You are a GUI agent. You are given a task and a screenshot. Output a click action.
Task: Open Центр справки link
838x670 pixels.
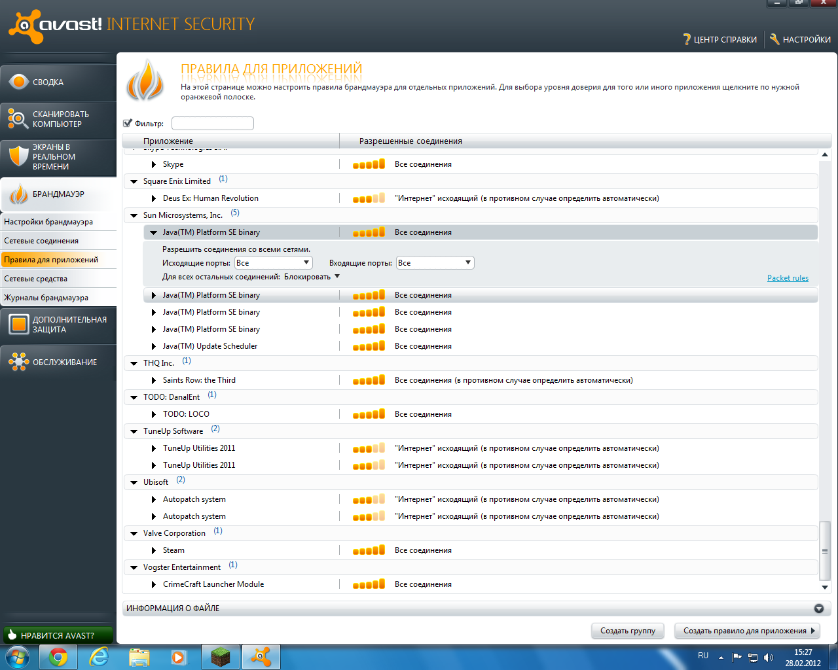pyautogui.click(x=725, y=40)
